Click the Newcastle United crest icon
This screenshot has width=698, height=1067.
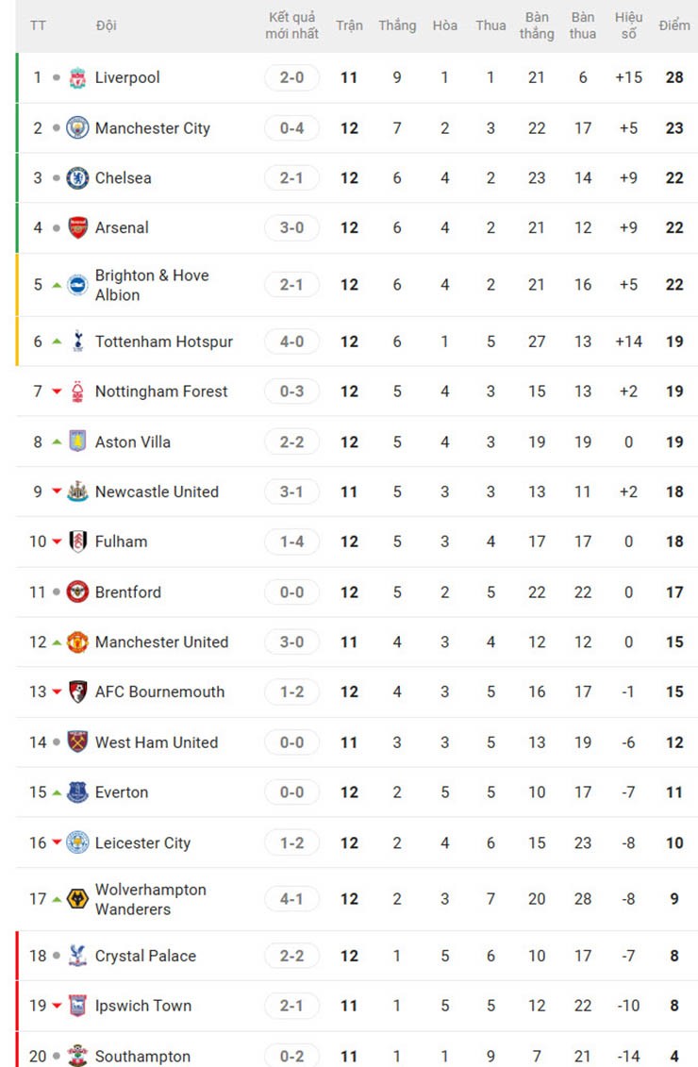(x=77, y=492)
